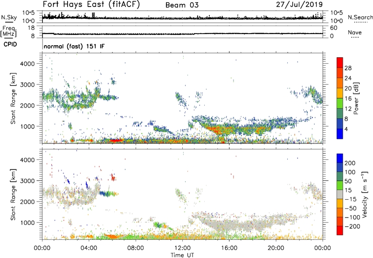Click the '60' Nave axis value
The height and width of the screenshot is (258, 373).
pos(333,28)
